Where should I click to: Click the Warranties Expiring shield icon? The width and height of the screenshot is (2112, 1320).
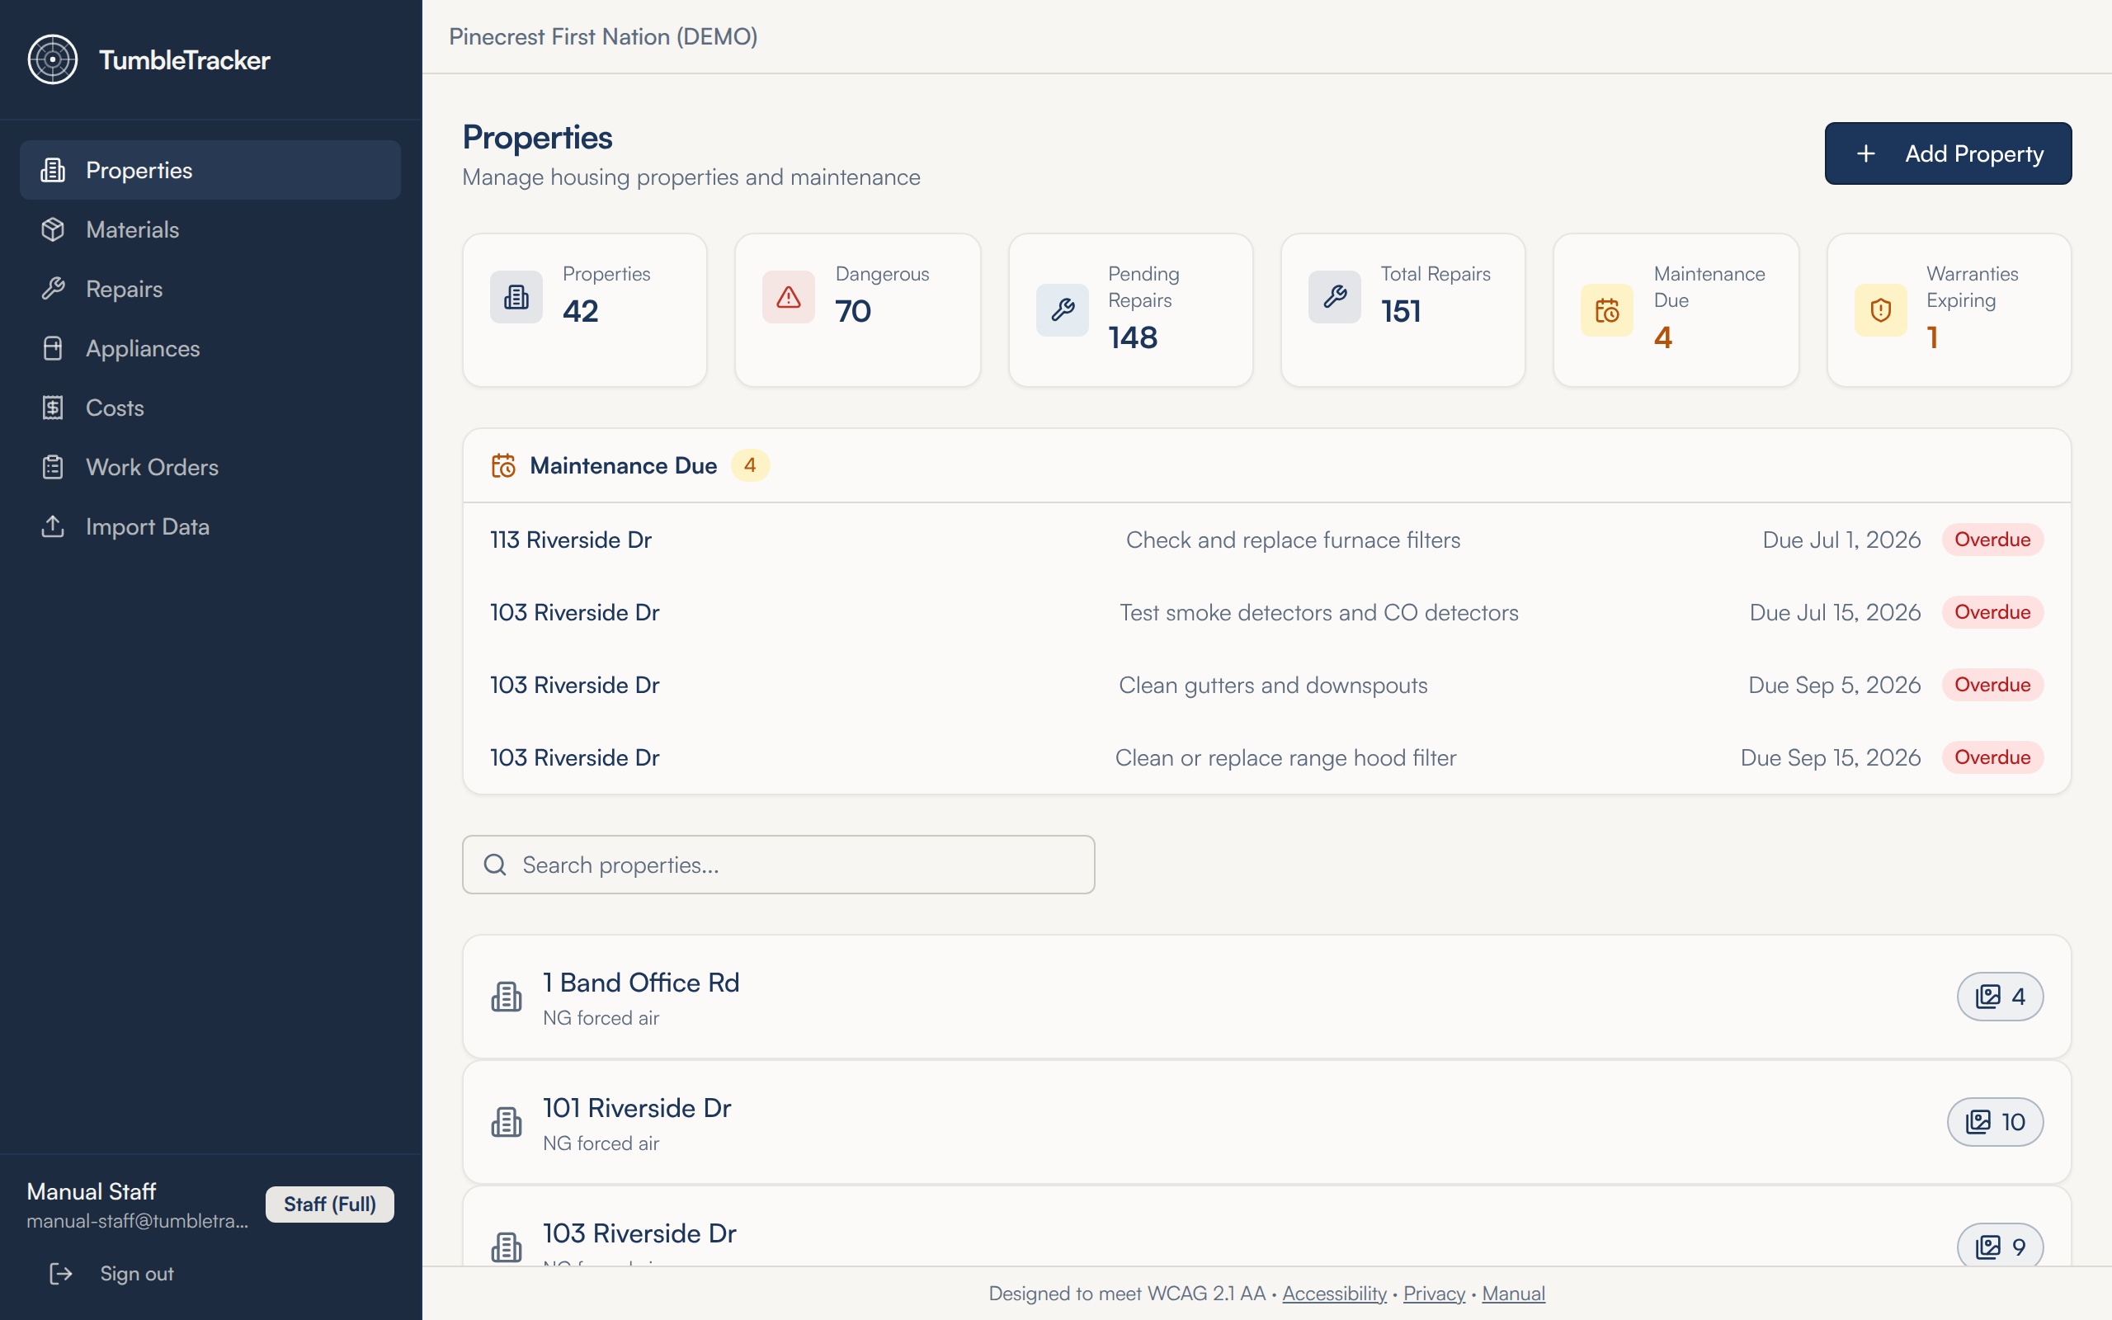[1881, 310]
